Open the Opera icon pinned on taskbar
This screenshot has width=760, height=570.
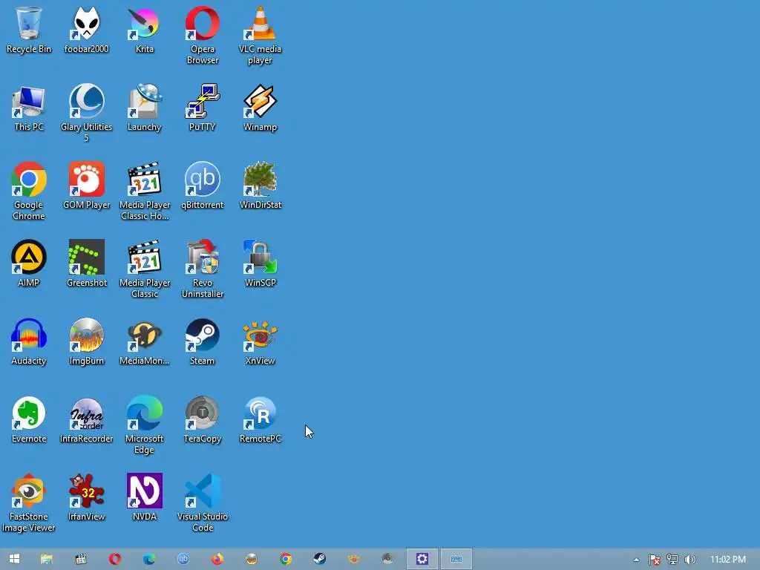click(x=115, y=559)
